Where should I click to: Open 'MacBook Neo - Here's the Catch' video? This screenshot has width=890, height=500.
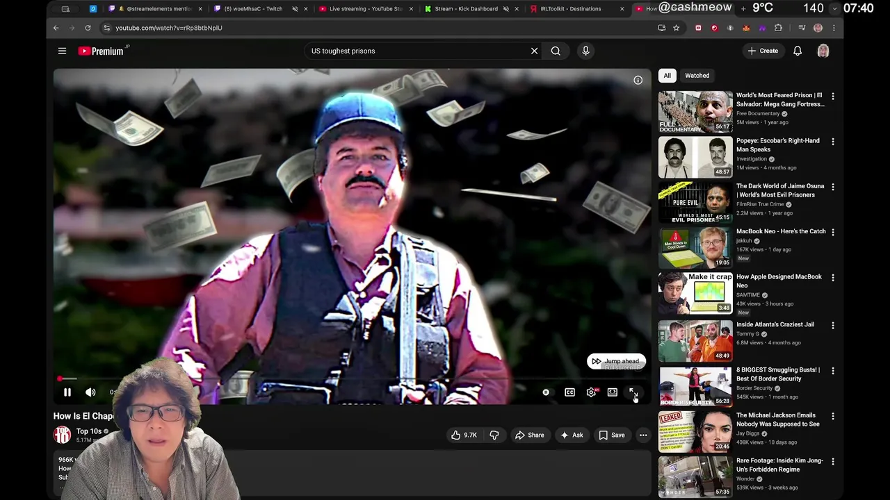pyautogui.click(x=781, y=232)
